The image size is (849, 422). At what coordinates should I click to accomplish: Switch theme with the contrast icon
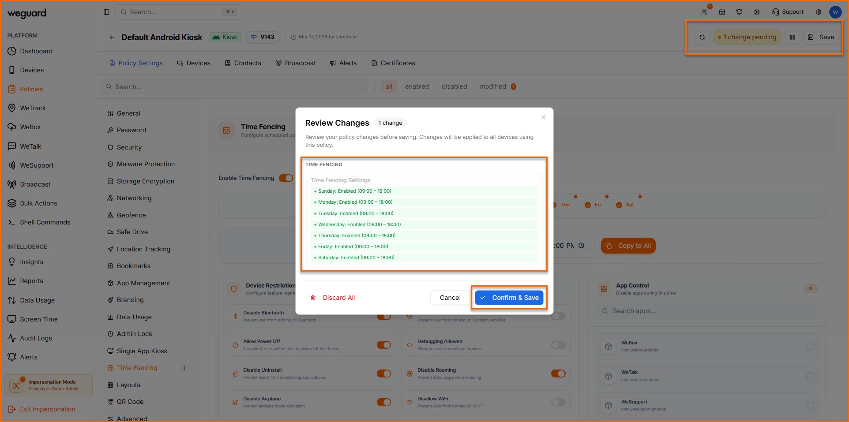819,12
